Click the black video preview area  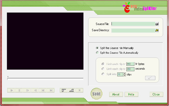coord(45,41)
